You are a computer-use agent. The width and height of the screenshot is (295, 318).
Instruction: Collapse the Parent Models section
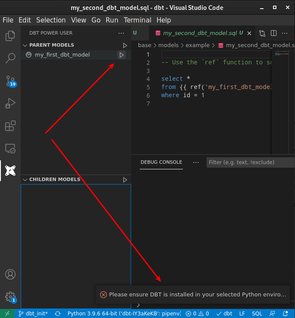[x=25, y=45]
